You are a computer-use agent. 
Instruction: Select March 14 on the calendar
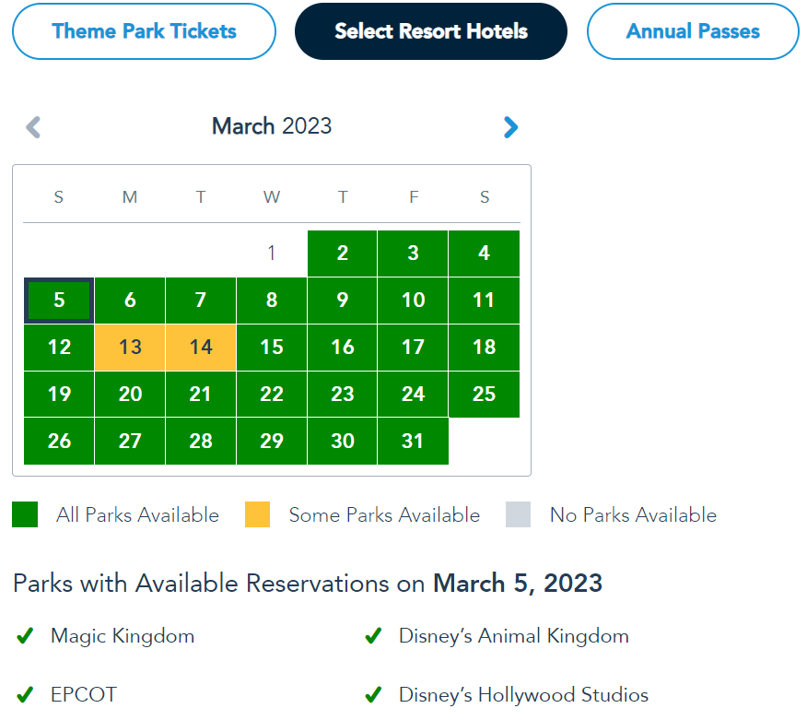[201, 348]
